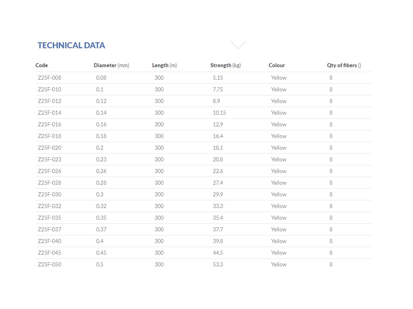Select the Colour column header
Image resolution: width=413 pixels, height=309 pixels.
277,65
